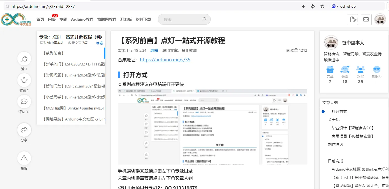Click the embedded article screenshot image
Viewport: 389px width, 189px height.
click(x=212, y=127)
